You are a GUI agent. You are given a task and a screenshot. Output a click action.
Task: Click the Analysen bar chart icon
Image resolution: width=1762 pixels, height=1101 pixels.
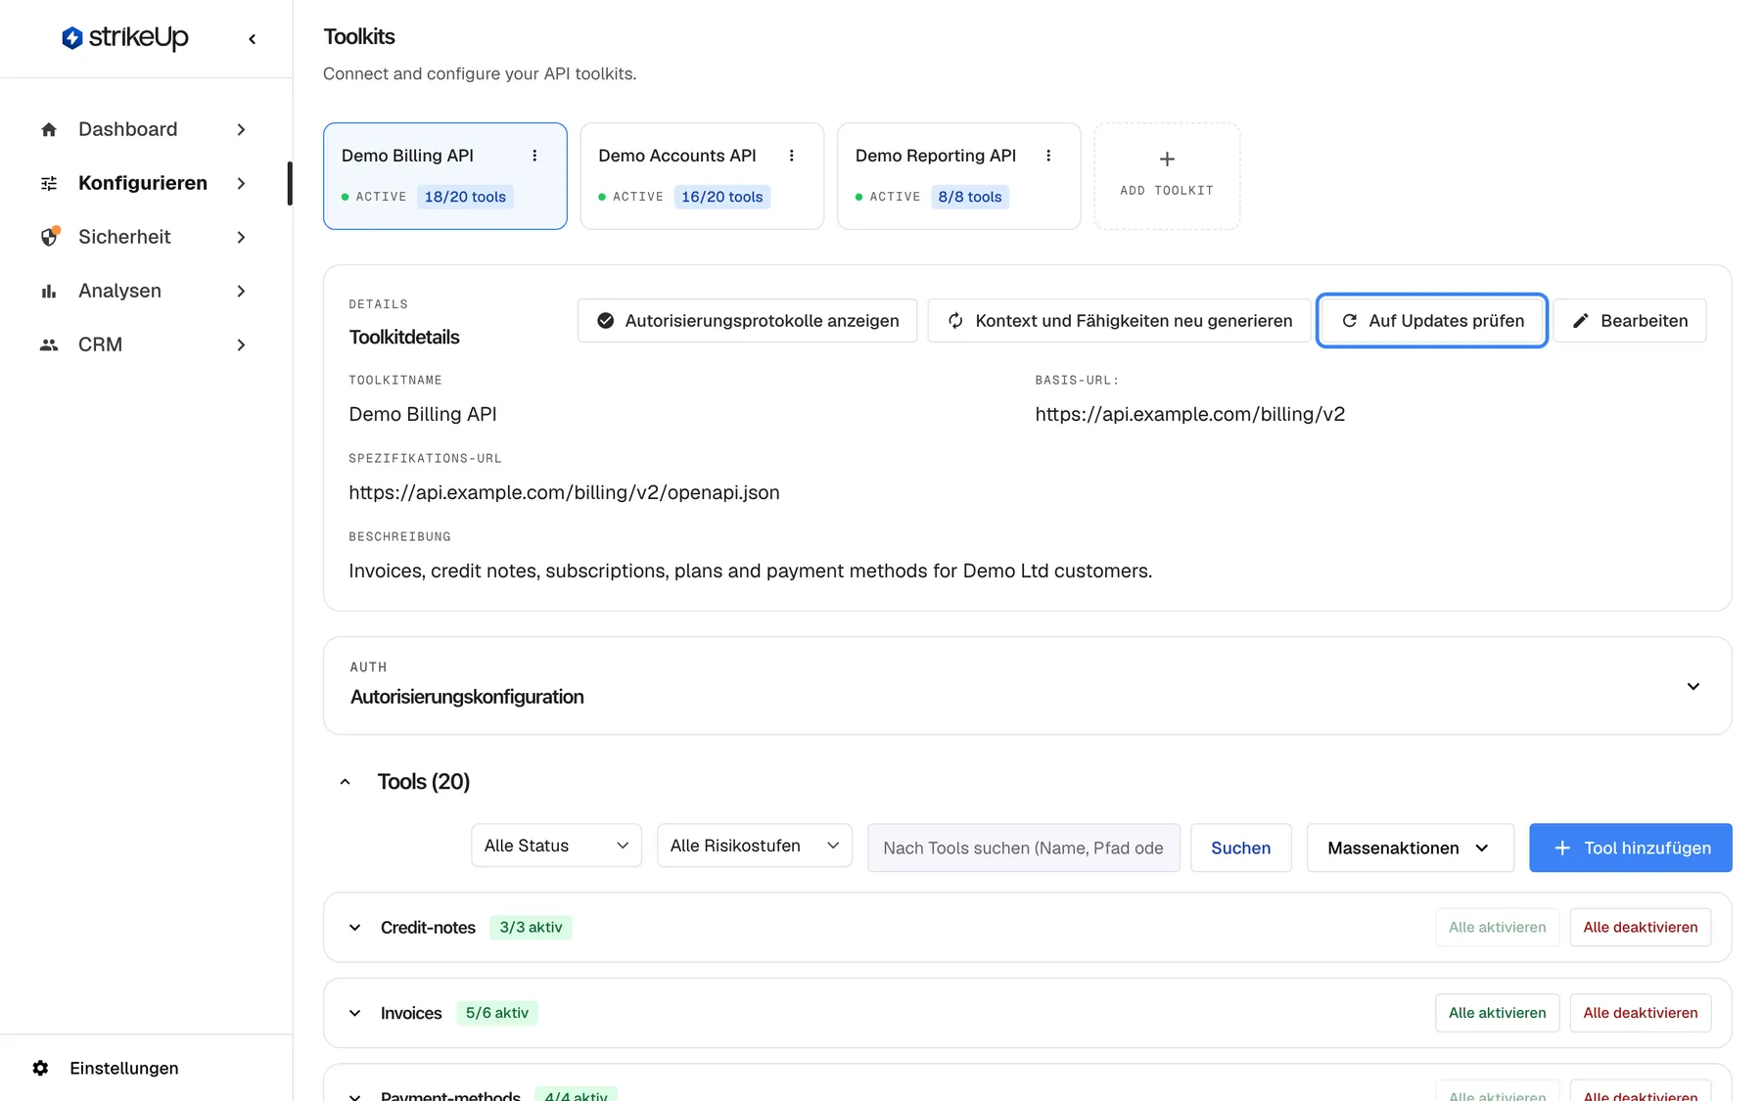(x=49, y=291)
